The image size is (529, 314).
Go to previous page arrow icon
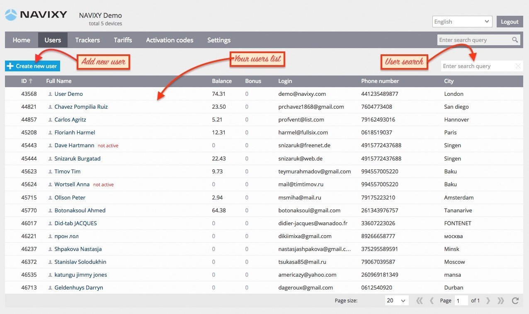coord(432,301)
